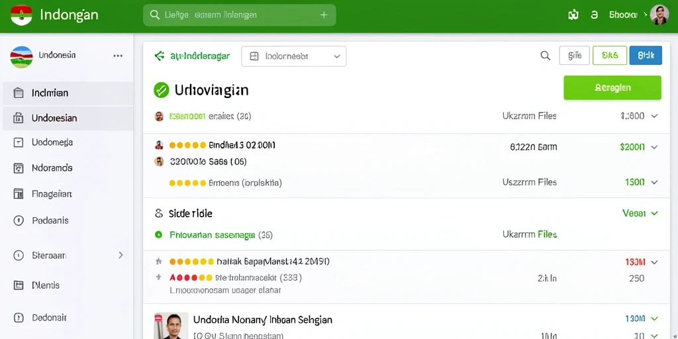Expand the Veear chevron
The image size is (678, 339).
click(654, 213)
